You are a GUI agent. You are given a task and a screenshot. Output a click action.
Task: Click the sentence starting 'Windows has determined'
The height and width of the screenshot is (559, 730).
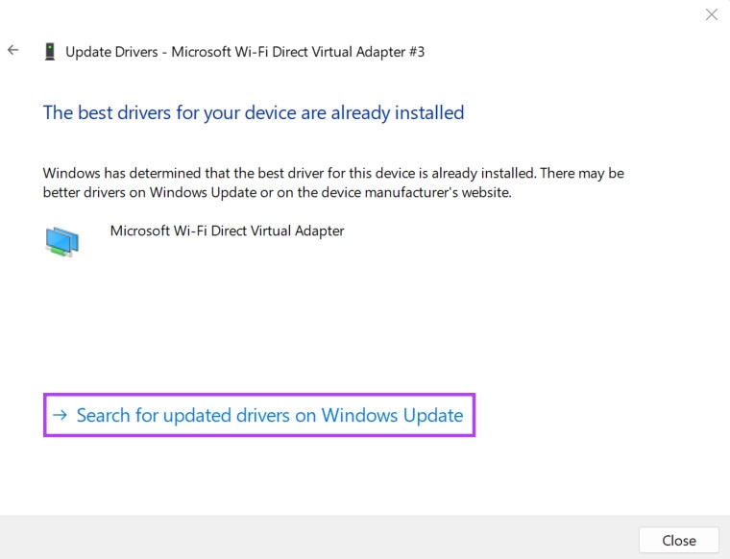(x=288, y=173)
